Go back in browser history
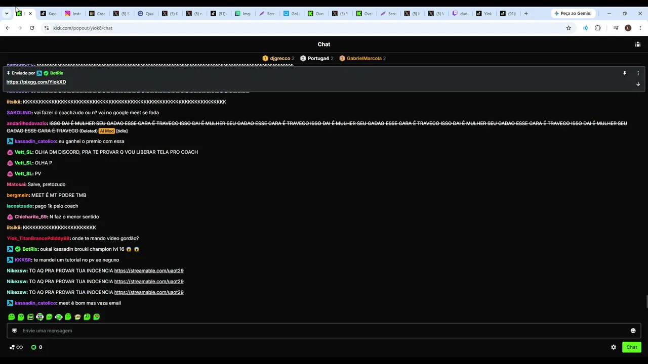Viewport: 648px width, 364px height. point(8,28)
